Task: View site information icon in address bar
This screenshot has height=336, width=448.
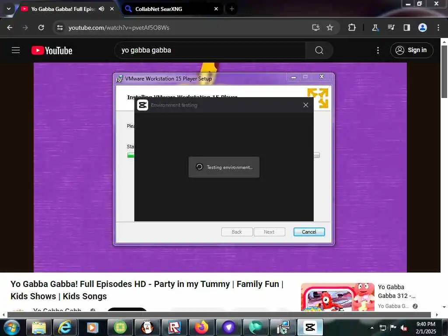Action: click(59, 28)
